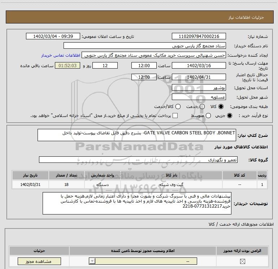The width and height of the screenshot is (278, 269).
Task: Toggle the mandatory license checkbox
Action: click(x=242, y=261)
